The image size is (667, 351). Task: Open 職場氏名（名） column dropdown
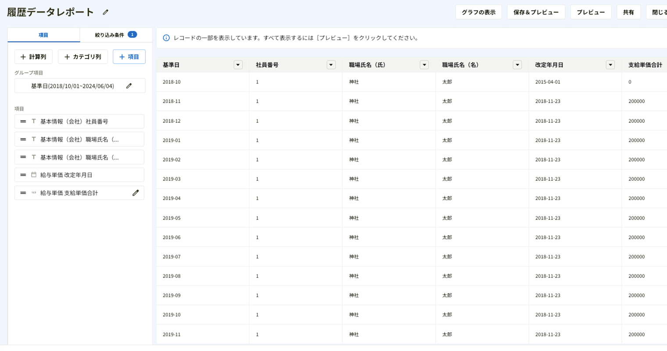click(x=517, y=65)
